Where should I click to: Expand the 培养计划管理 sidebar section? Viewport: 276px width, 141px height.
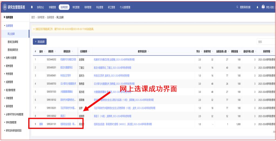[11, 58]
